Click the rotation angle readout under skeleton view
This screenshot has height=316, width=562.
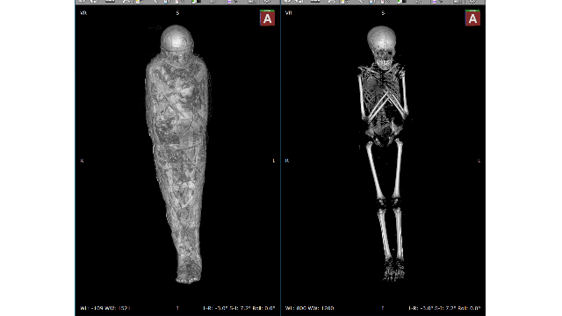tap(444, 308)
